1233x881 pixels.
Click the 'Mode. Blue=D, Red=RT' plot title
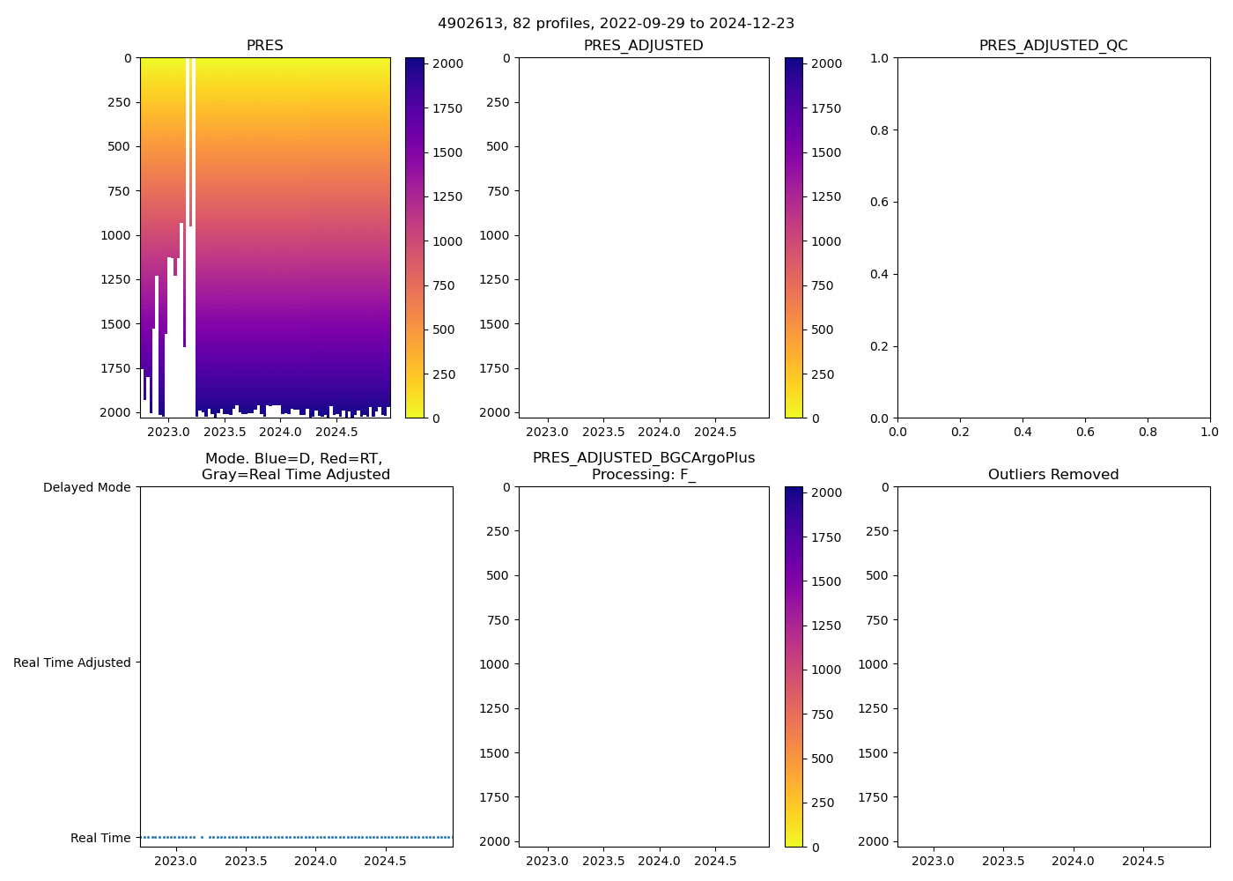(x=295, y=459)
